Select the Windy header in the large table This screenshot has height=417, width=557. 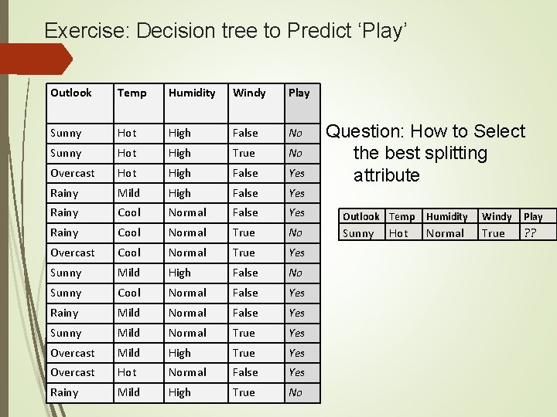(249, 93)
